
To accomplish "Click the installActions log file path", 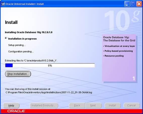I will click(49, 92).
